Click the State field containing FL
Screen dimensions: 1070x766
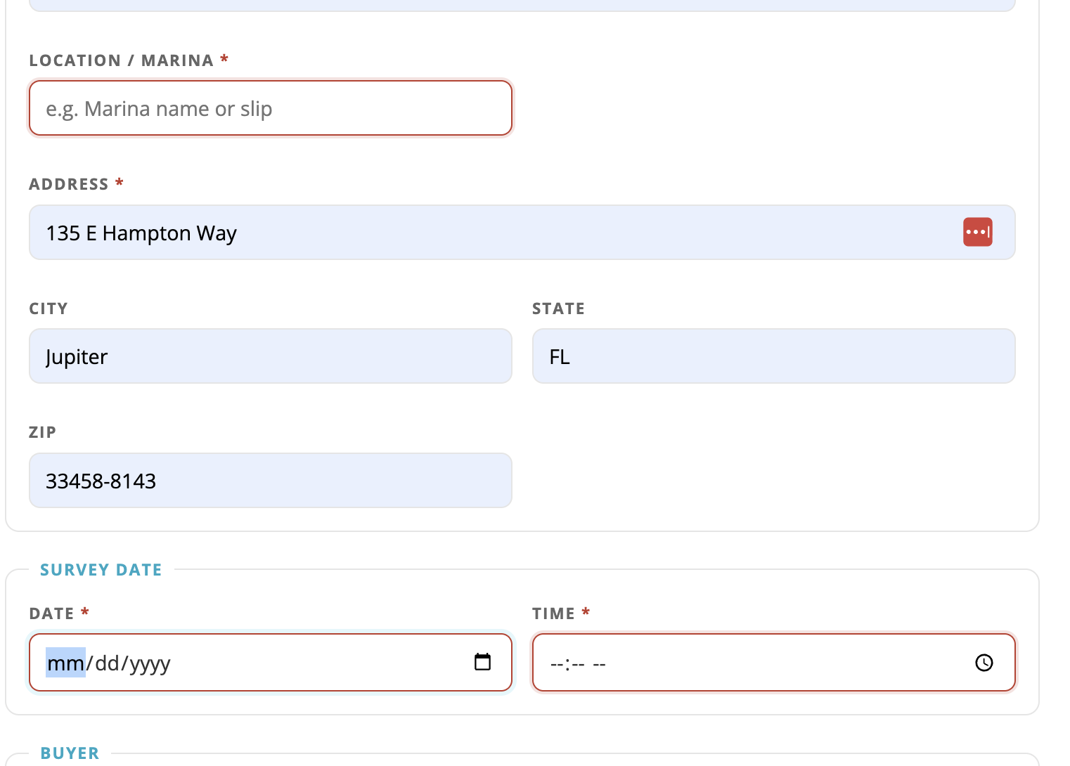click(x=774, y=356)
